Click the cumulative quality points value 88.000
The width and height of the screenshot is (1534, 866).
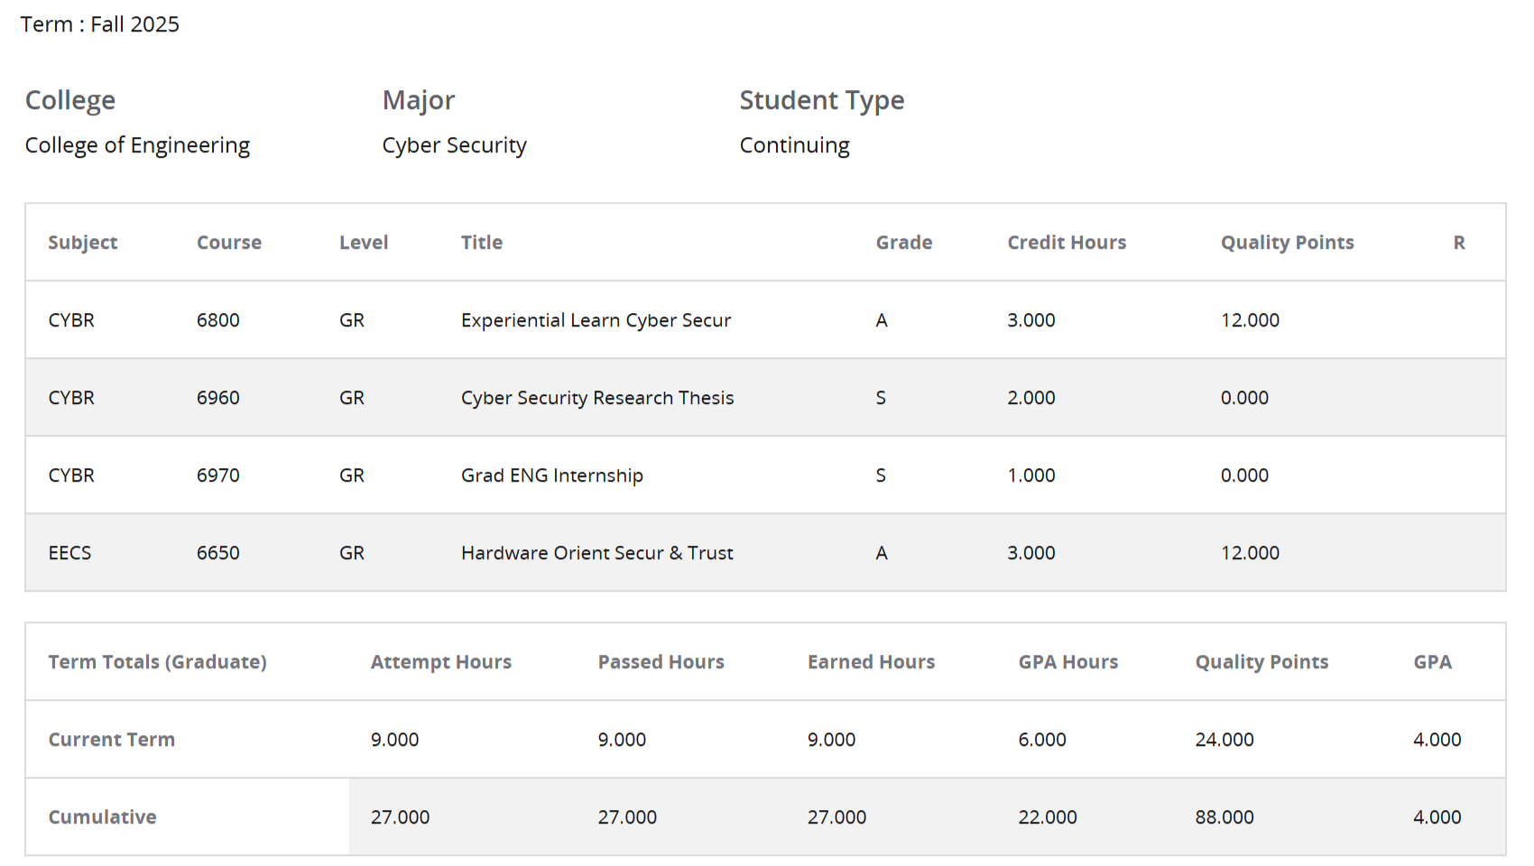click(1224, 817)
